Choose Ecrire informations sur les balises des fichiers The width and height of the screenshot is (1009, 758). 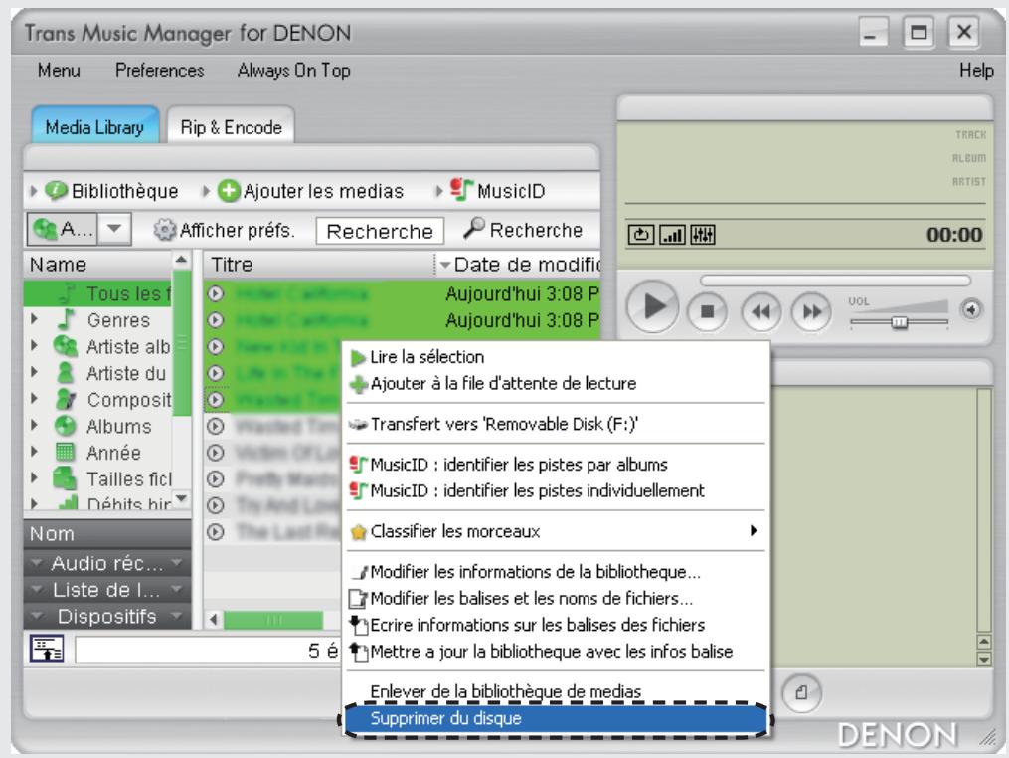[x=556, y=625]
